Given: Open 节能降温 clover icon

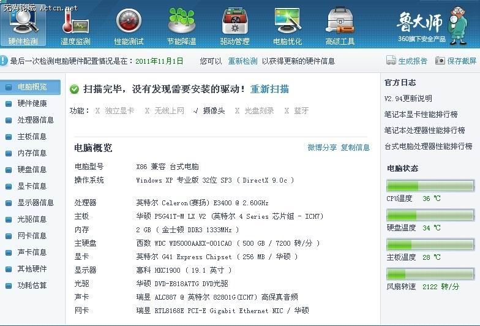Looking at the screenshot, I should (181, 25).
